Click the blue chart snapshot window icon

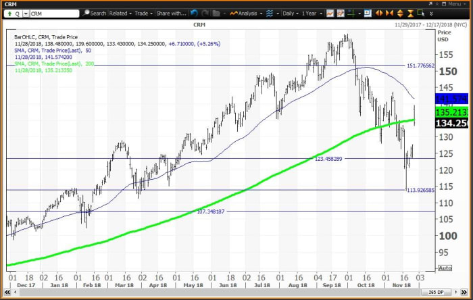coord(368,14)
